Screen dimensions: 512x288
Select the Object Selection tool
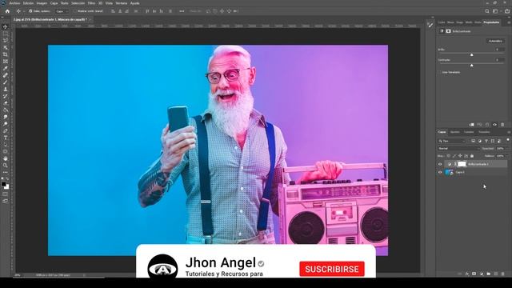click(x=5, y=48)
